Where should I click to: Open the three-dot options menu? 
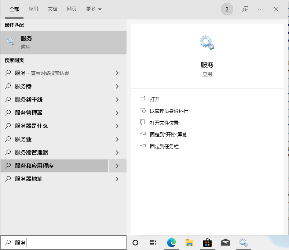click(x=261, y=9)
